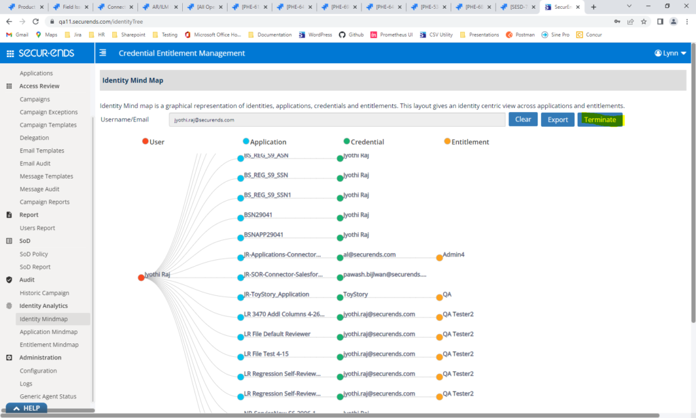Open Configuration in the sidebar
Screen dimensions: 696x418
click(38, 371)
